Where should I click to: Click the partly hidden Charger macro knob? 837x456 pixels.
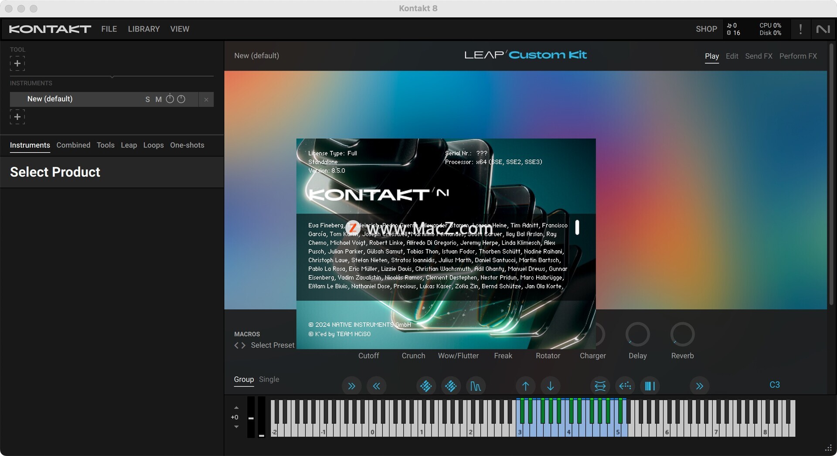(x=601, y=334)
